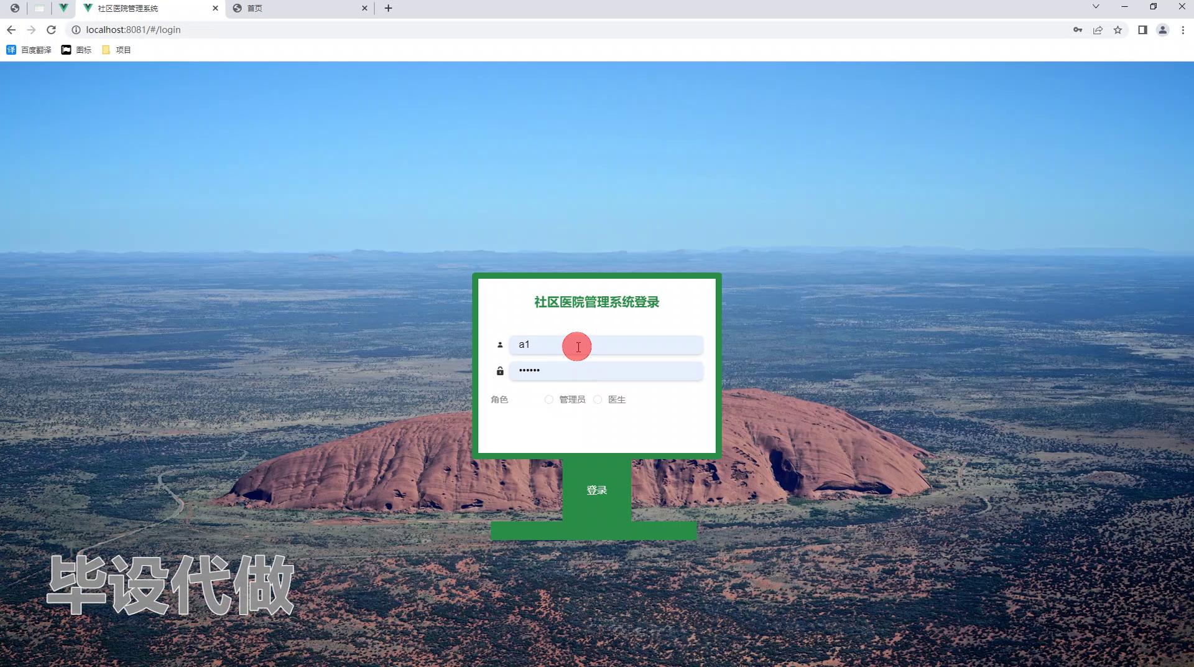Screen dimensions: 1194x667
Task: Click the 社区医院管理系统登录 heading
Action: pyautogui.click(x=597, y=302)
